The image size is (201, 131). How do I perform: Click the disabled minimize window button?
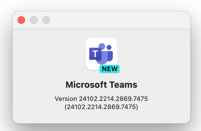[x=34, y=20]
